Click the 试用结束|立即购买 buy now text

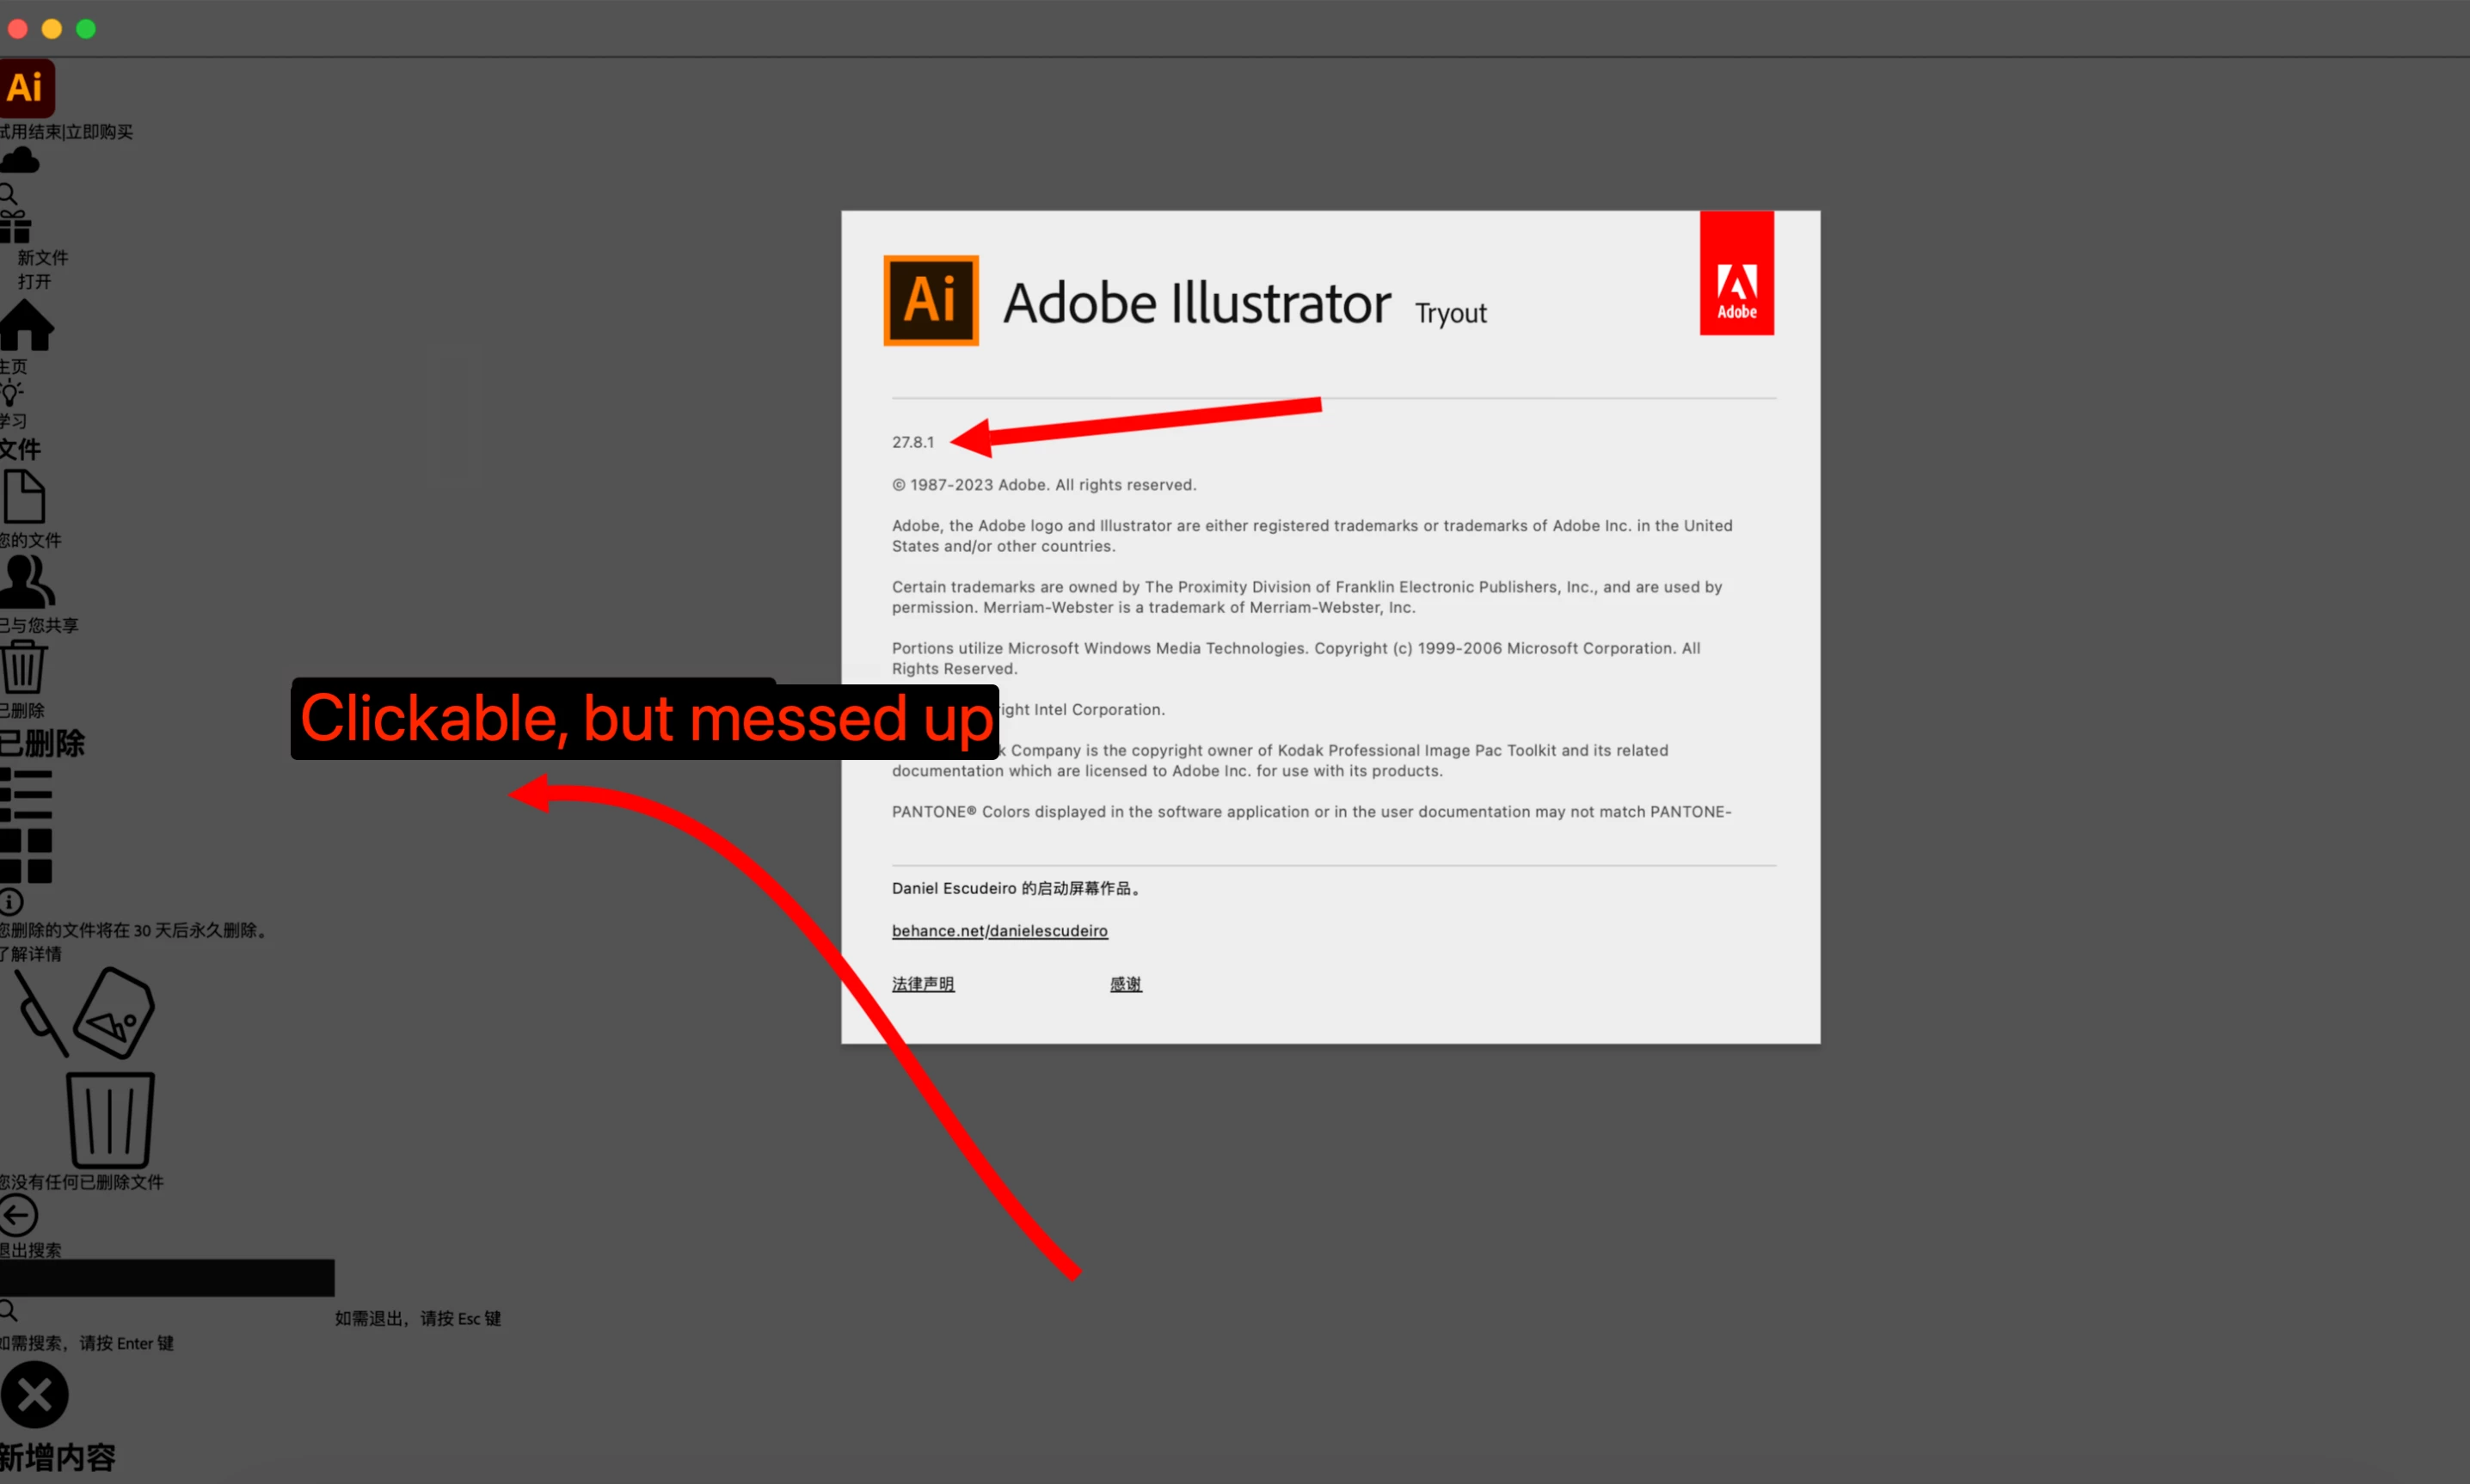(66, 132)
